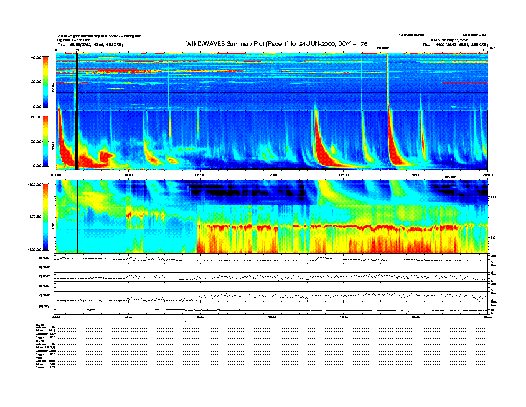The height and width of the screenshot is (407, 526).
Task: Click 24:00 tick label beneath the RAD1 spectrogram
Action: (487, 175)
